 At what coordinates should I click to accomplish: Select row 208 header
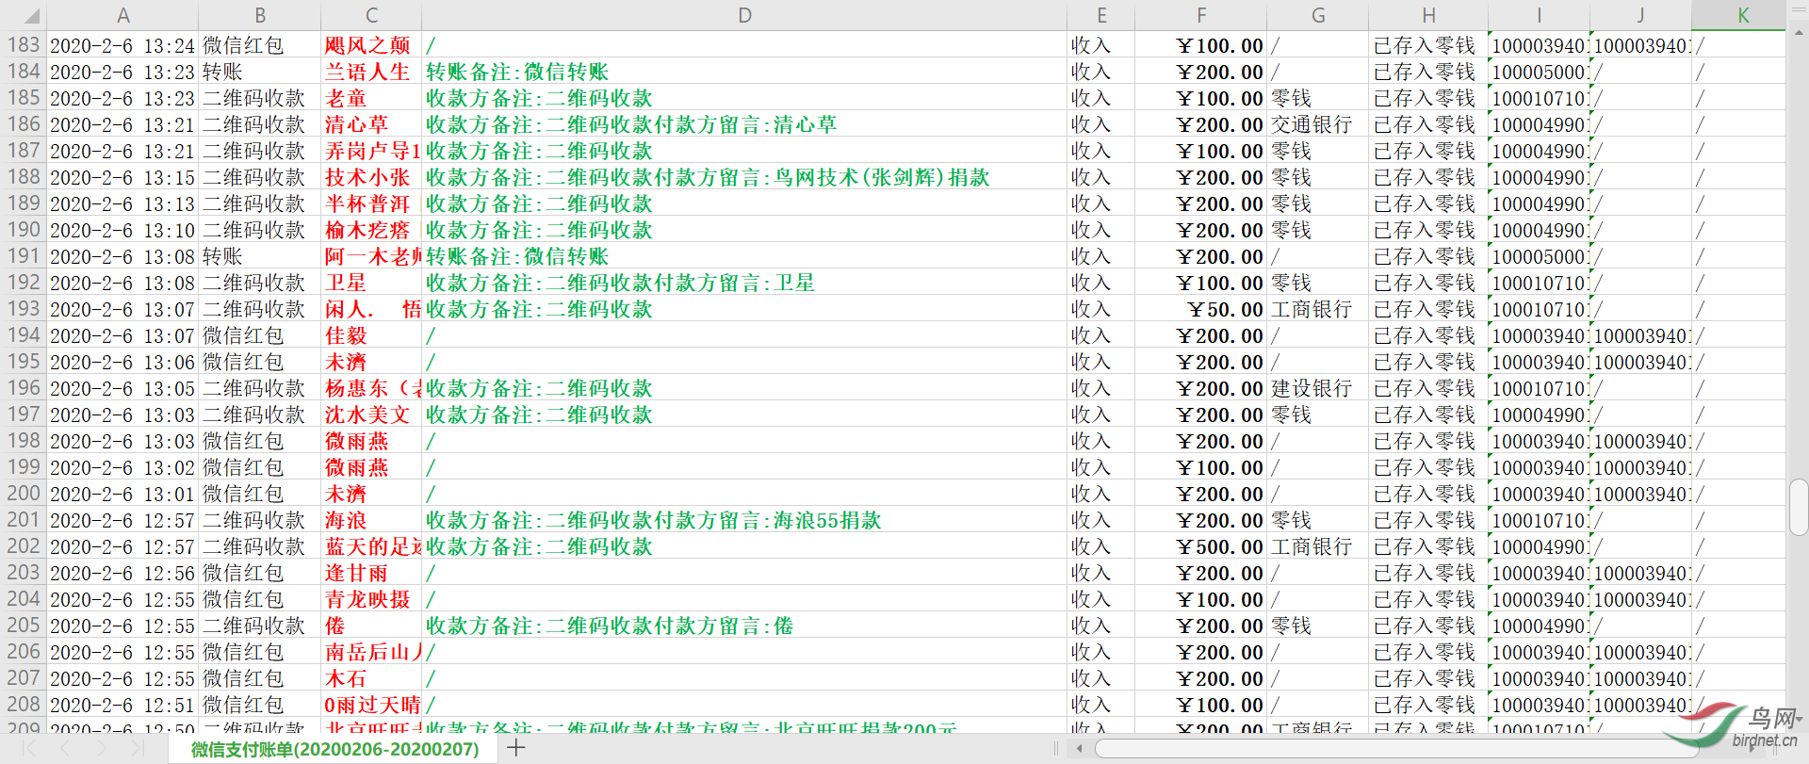[x=24, y=704]
